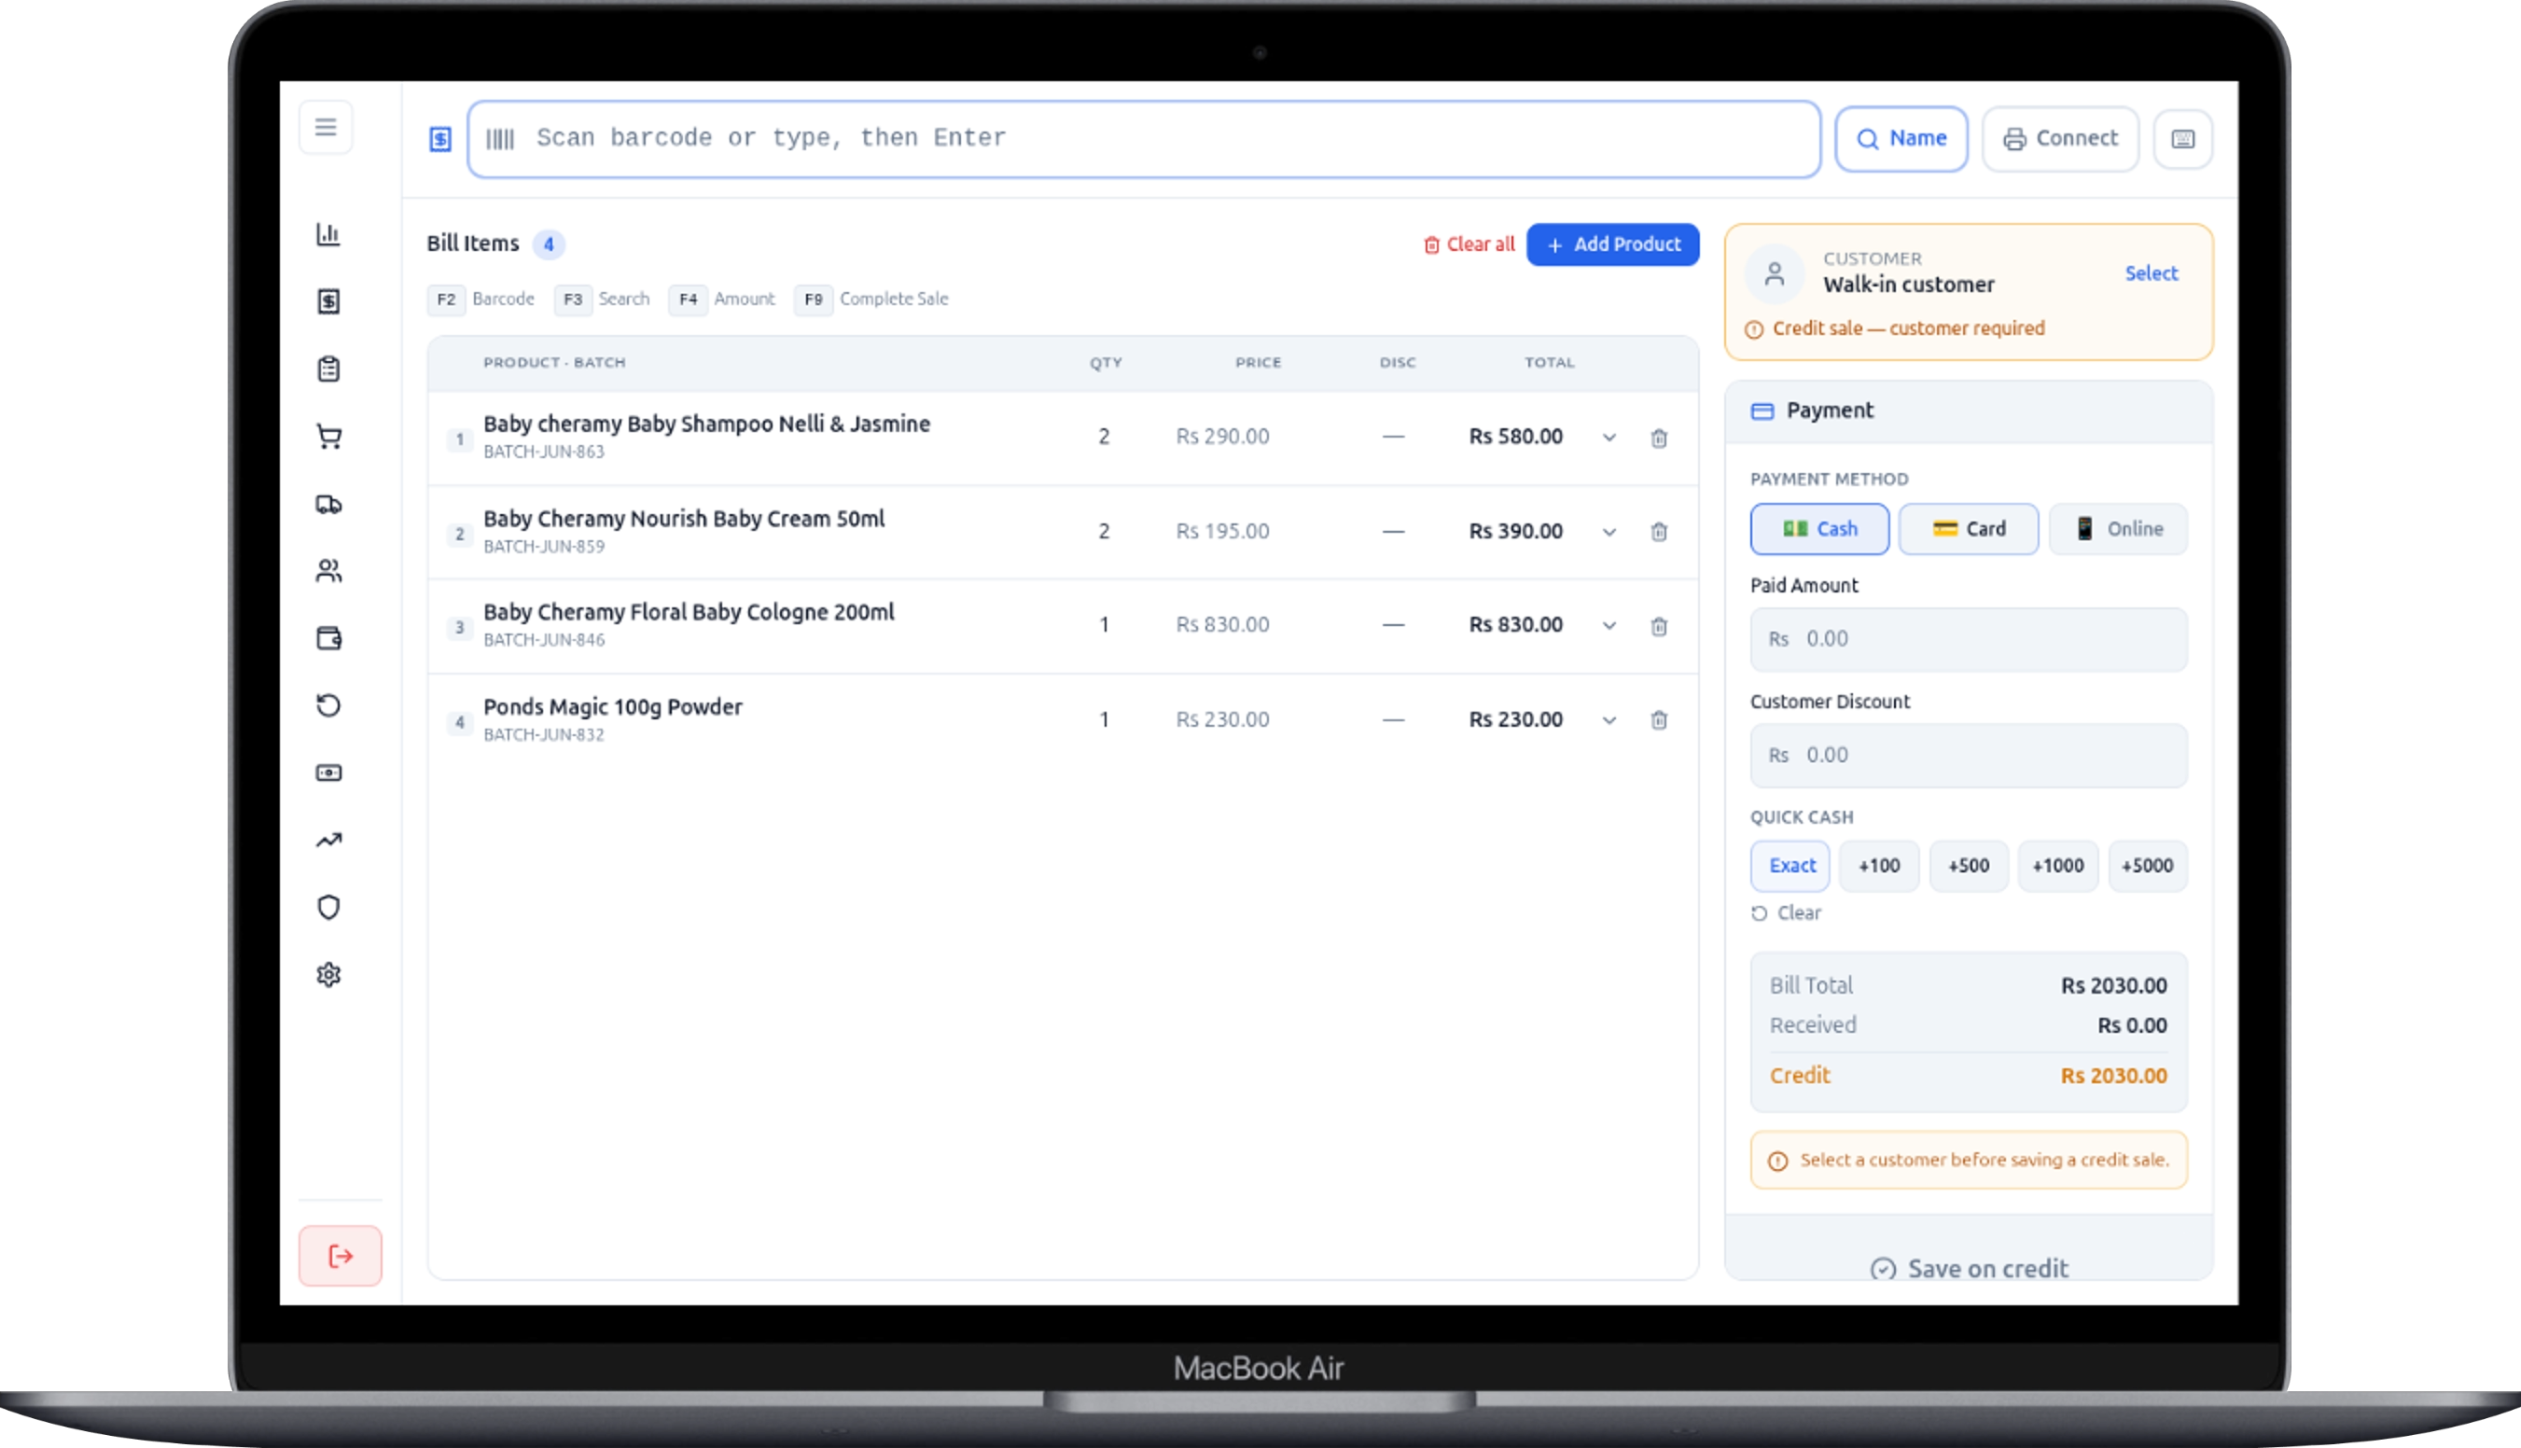Screen dimensions: 2521x1448
Task: Click the Credit Rs 2030.00 amount
Action: click(2113, 1076)
